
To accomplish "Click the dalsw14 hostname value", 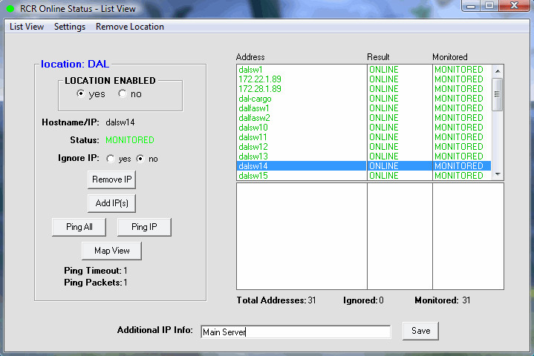I will click(x=120, y=122).
